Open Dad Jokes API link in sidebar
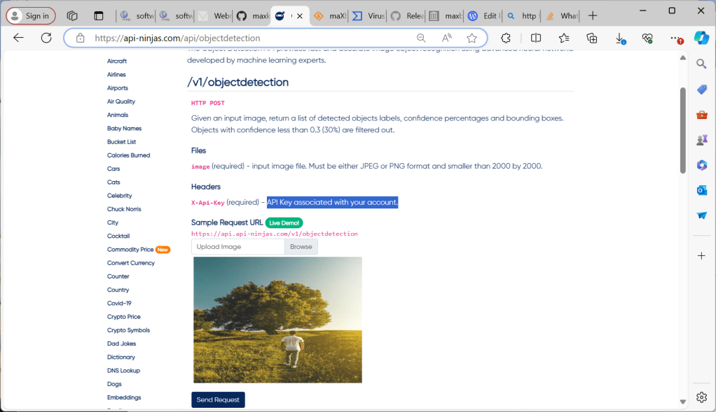This screenshot has width=716, height=412. (121, 343)
